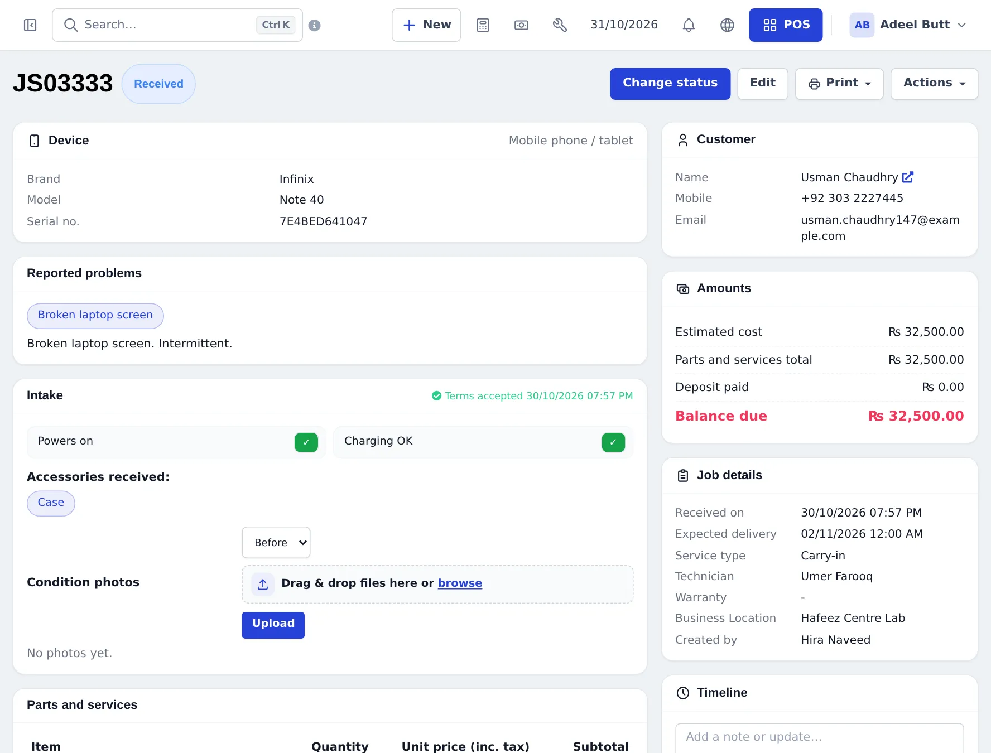Screen dimensions: 991x753
Task: Open the repair wrench tools icon
Action: point(560,25)
